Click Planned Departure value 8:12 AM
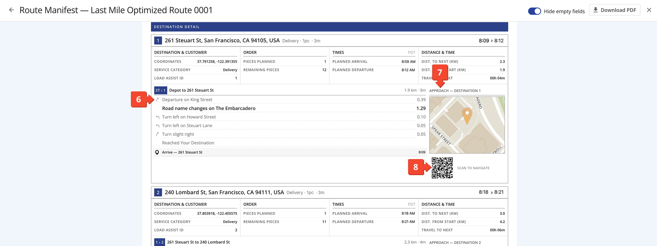 click(408, 70)
